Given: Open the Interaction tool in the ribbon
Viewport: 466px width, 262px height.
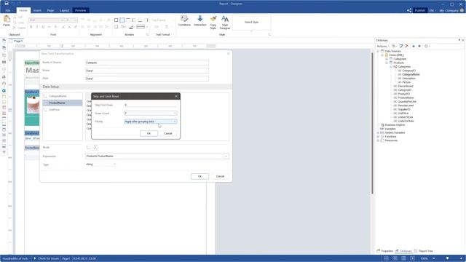Looking at the screenshot, I should [200, 21].
